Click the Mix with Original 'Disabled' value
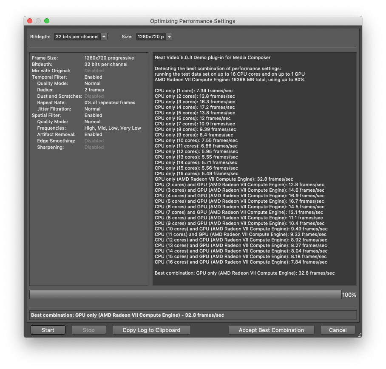This screenshot has width=386, height=369. [94, 71]
